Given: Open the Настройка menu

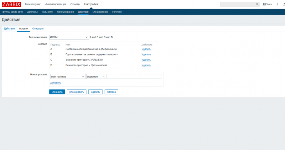Looking at the screenshot, I should [91, 4].
